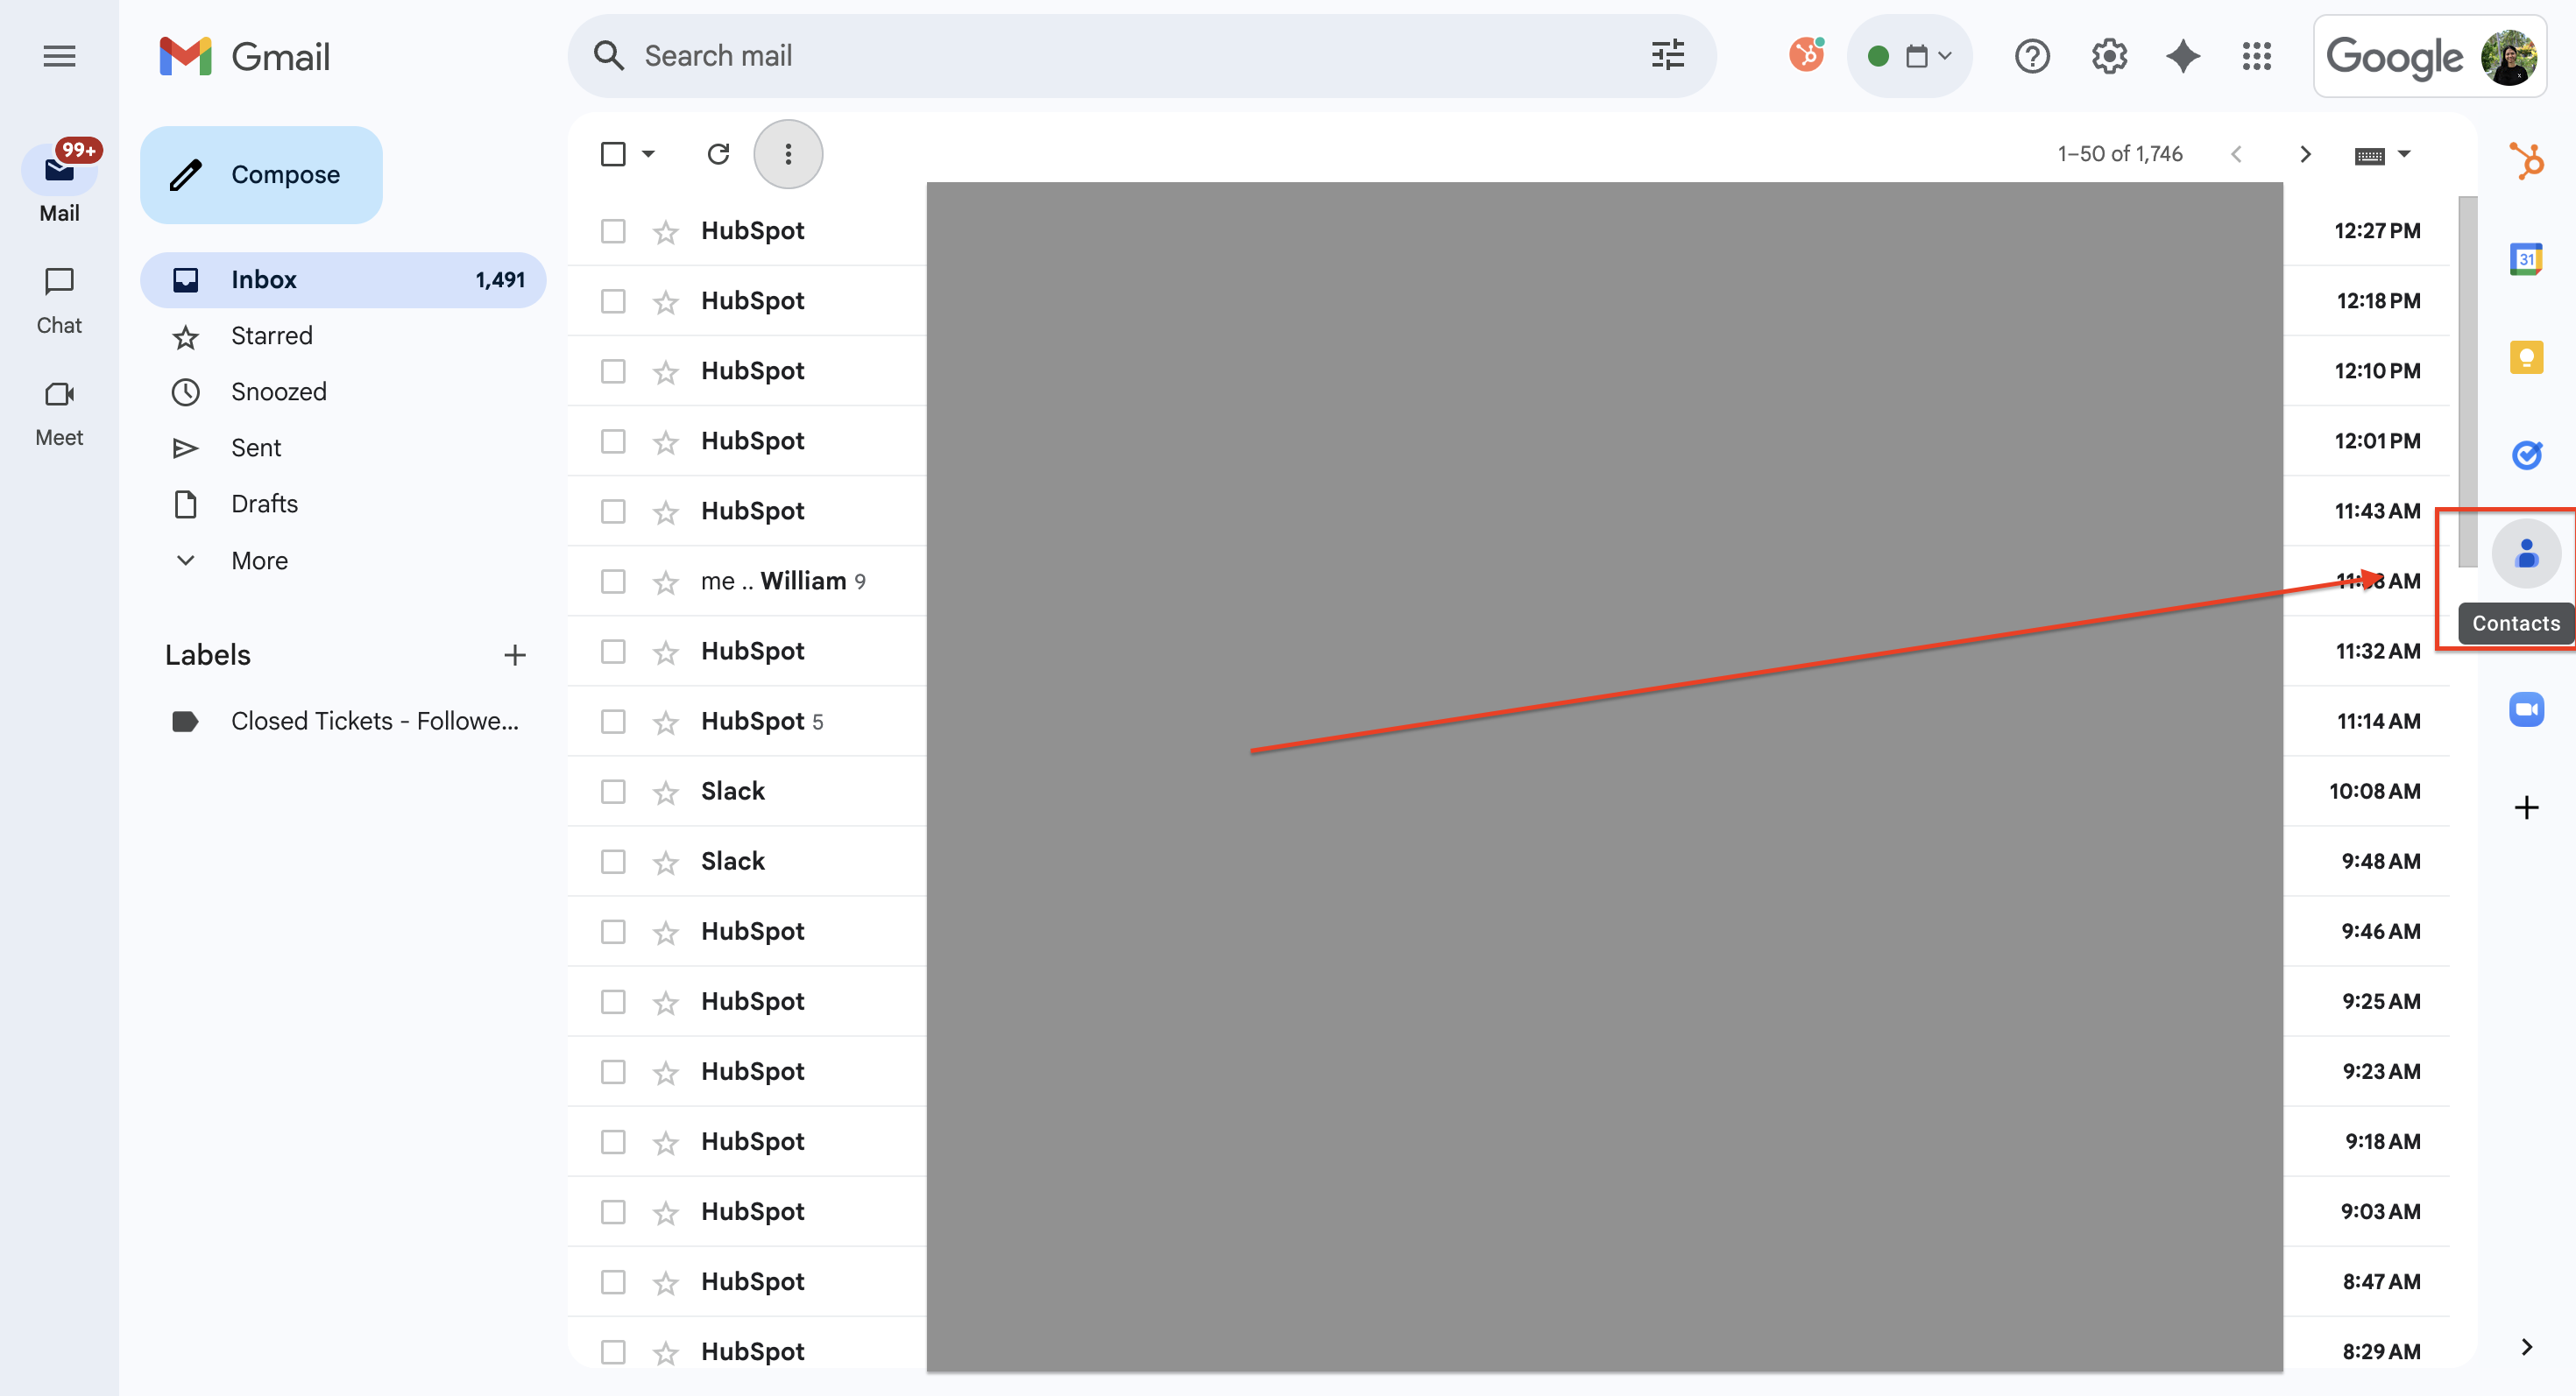The width and height of the screenshot is (2576, 1396).
Task: Open the search options filter icon
Action: tap(1667, 55)
